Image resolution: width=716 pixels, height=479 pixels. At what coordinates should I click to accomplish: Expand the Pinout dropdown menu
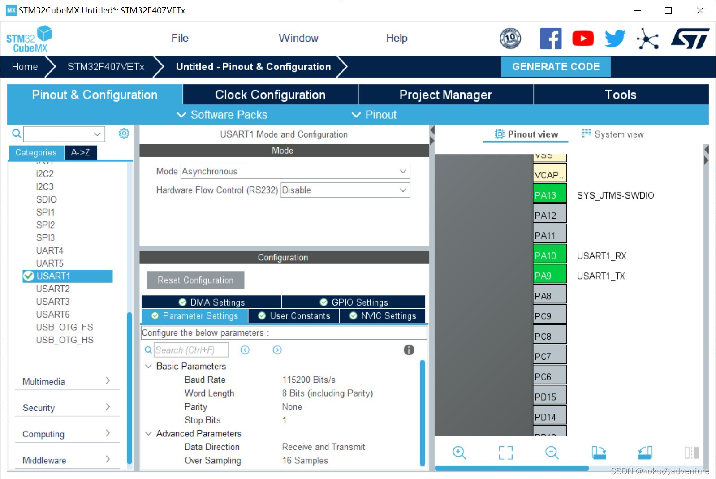click(374, 115)
